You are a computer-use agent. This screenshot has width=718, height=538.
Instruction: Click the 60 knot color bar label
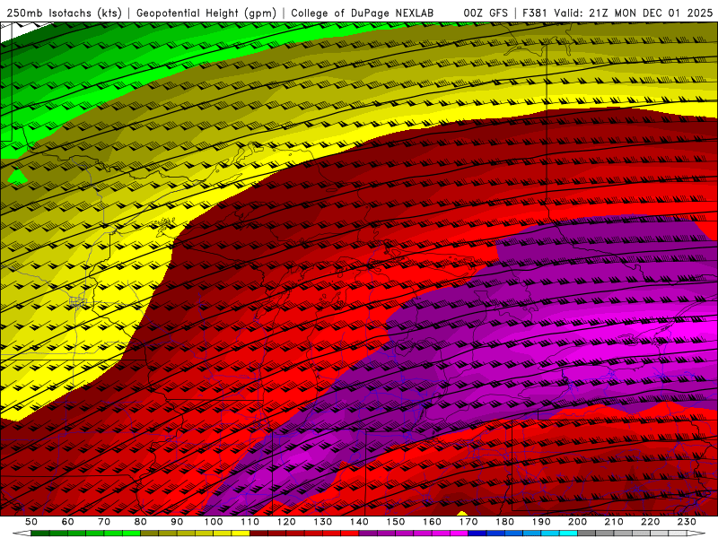click(68, 522)
